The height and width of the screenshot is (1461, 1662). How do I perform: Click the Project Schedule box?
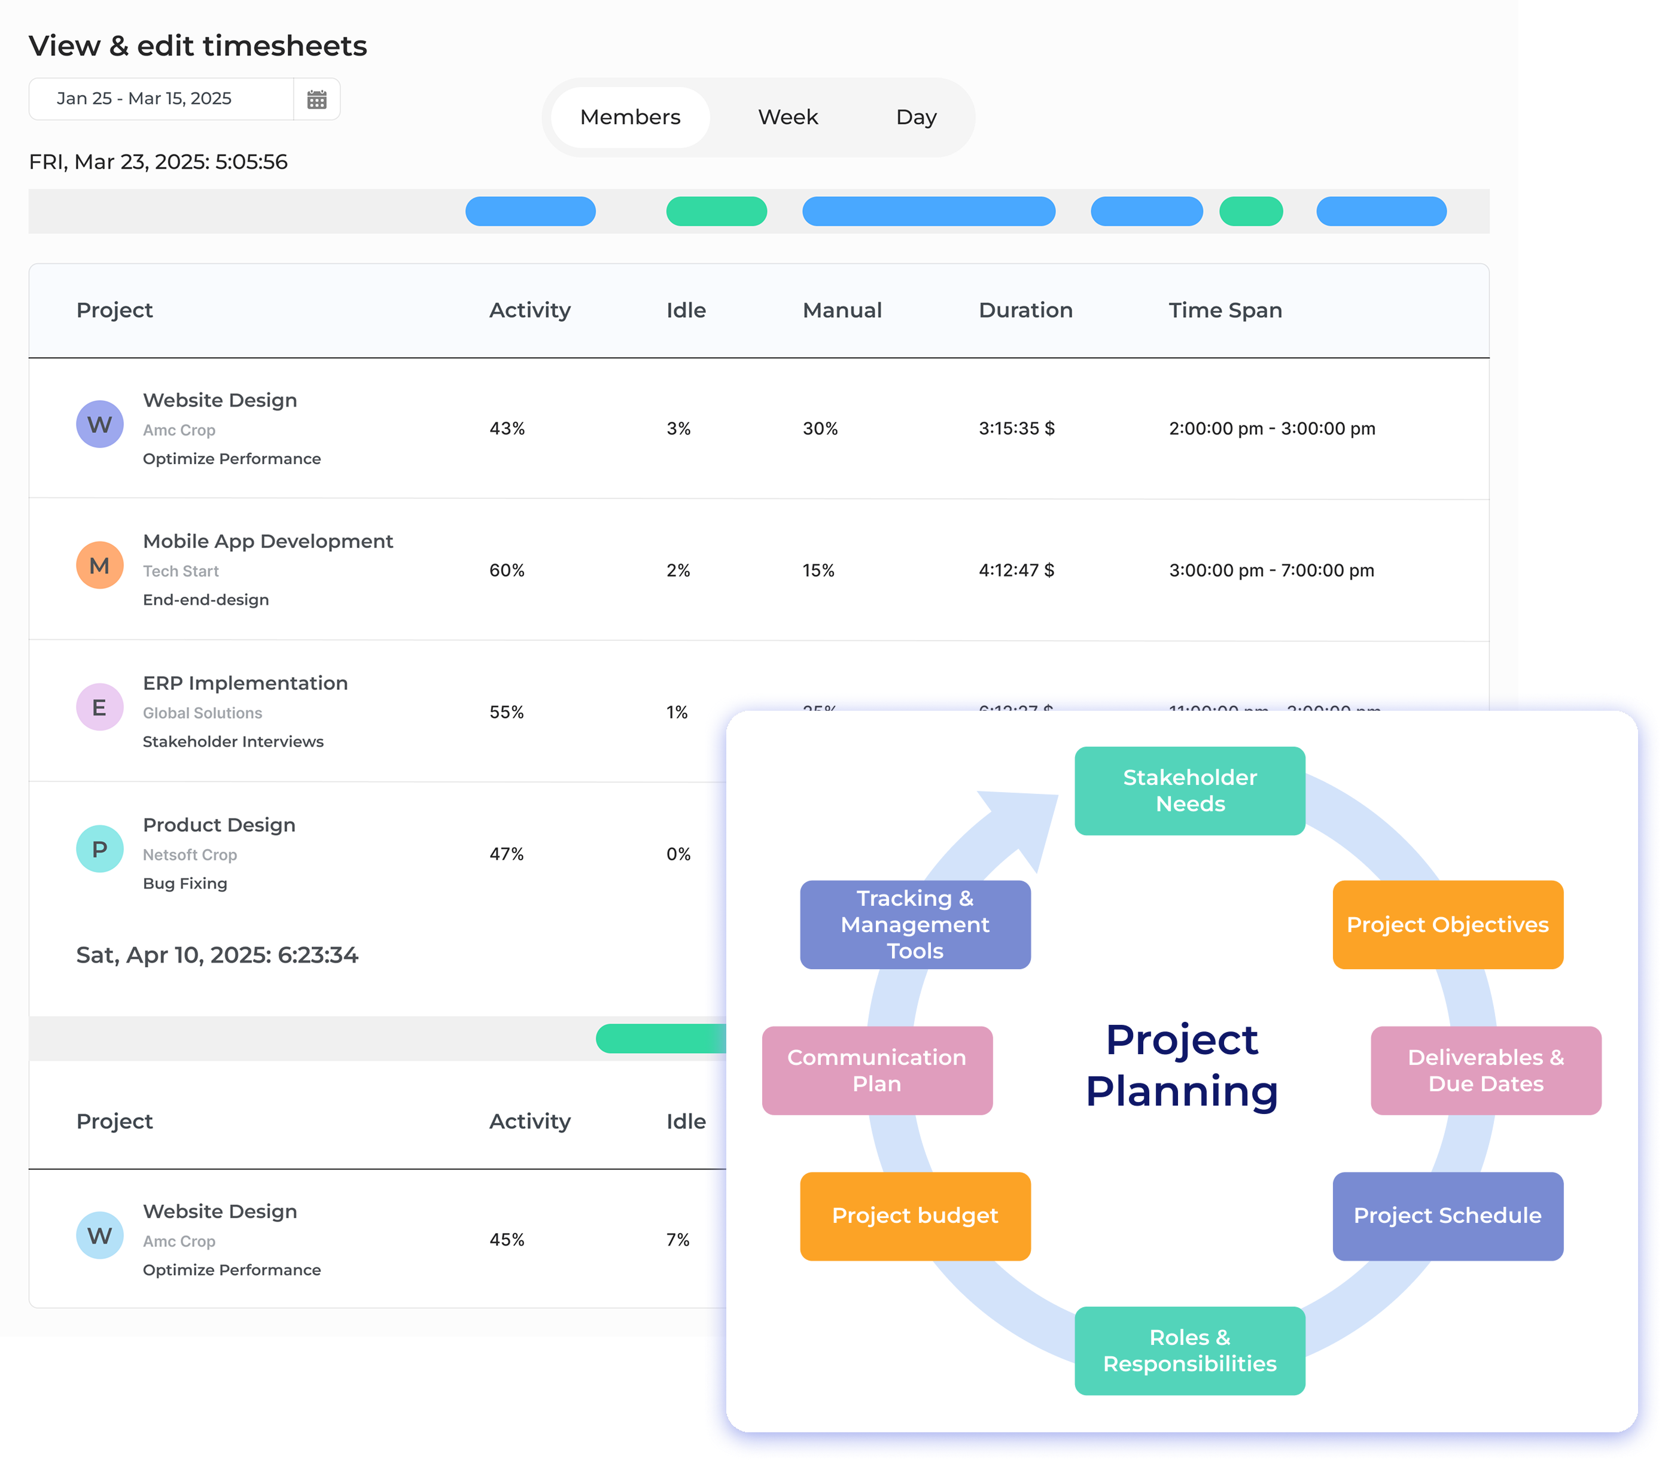pyautogui.click(x=1447, y=1216)
